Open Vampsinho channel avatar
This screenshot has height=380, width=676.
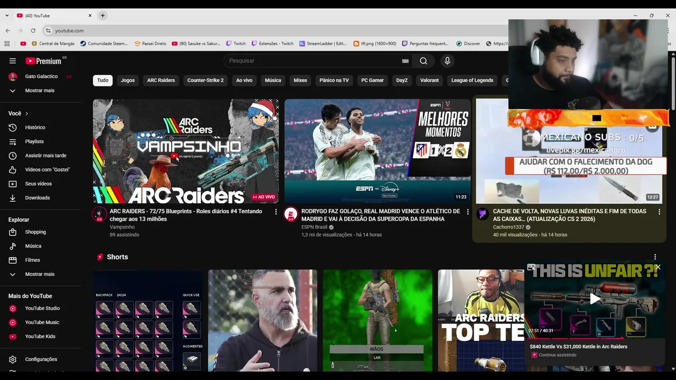(x=99, y=214)
